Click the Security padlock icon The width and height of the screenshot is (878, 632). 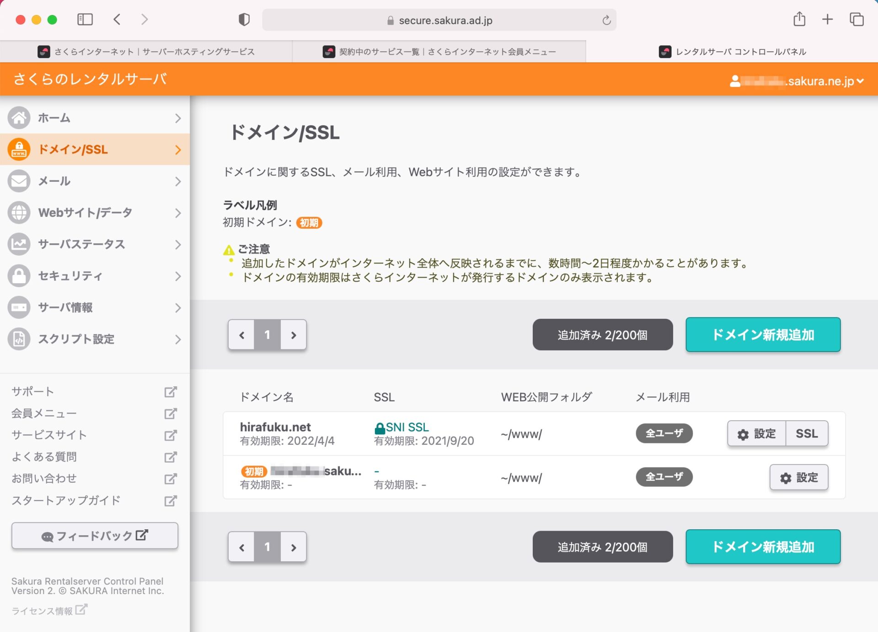coord(19,275)
